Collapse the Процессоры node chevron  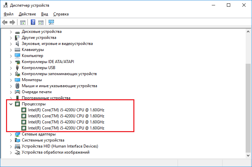click(x=11, y=104)
